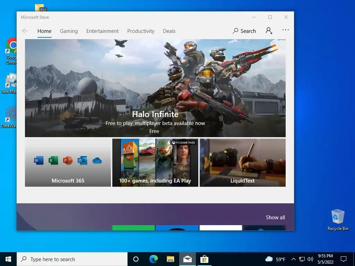Select the DataWag desktop shortcut
Viewport: 355px width, 266px height.
[x=9, y=117]
